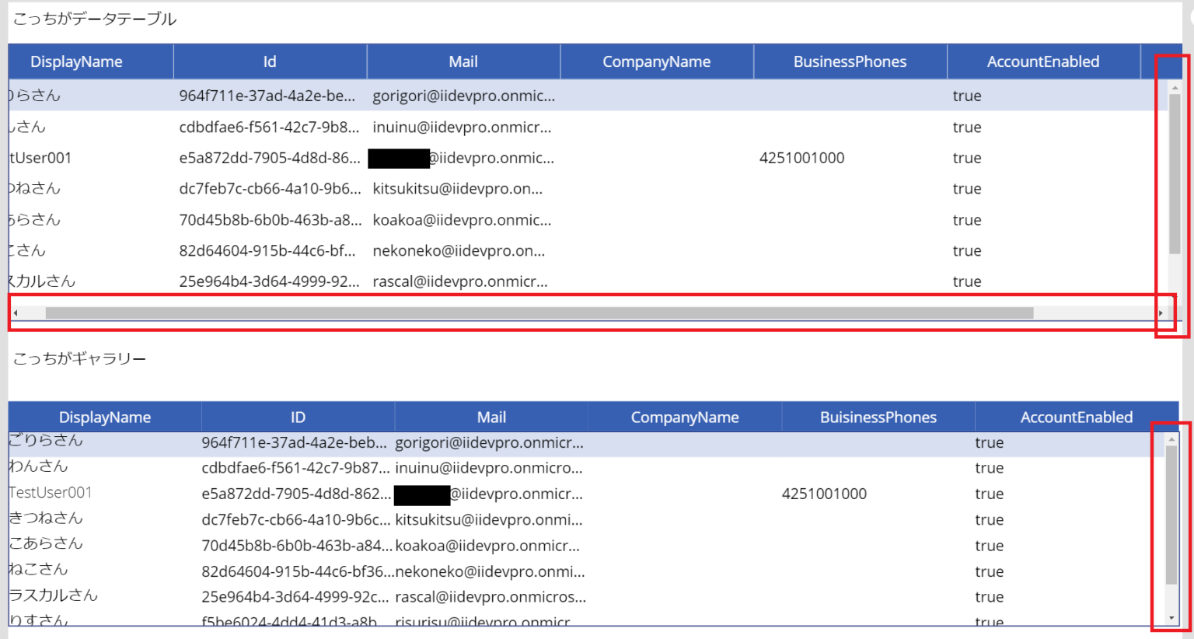The width and height of the screenshot is (1194, 639).
Task: Click gallery ID 70d45b8b-6b0b-463b-a84...
Action: (297, 546)
